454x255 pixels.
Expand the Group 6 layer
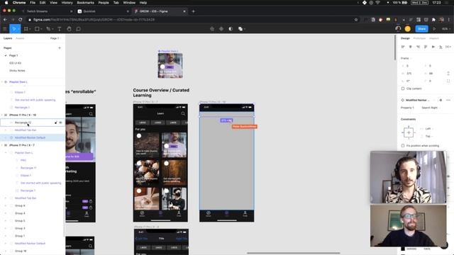[x=6, y=205]
